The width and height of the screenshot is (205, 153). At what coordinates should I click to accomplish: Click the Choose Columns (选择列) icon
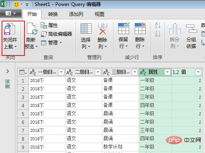pos(86,29)
